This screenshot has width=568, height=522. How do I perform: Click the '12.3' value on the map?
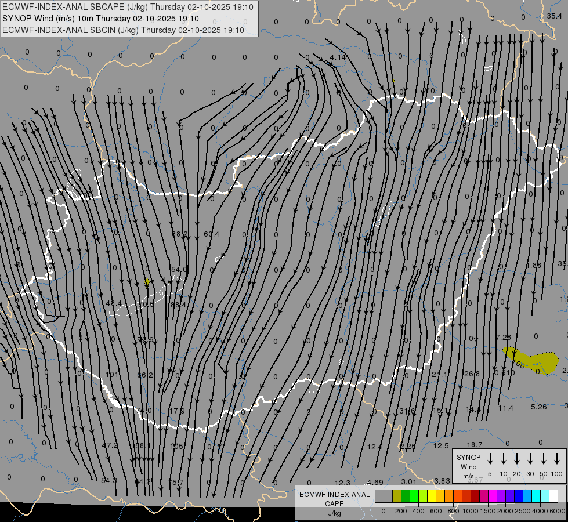(342, 483)
